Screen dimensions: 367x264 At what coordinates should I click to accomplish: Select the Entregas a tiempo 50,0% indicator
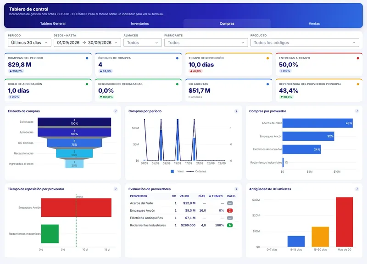[x=319, y=64]
